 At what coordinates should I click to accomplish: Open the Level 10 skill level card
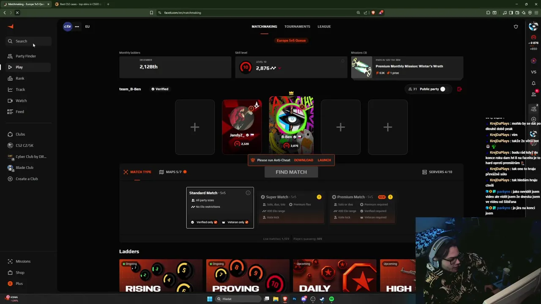291,67
